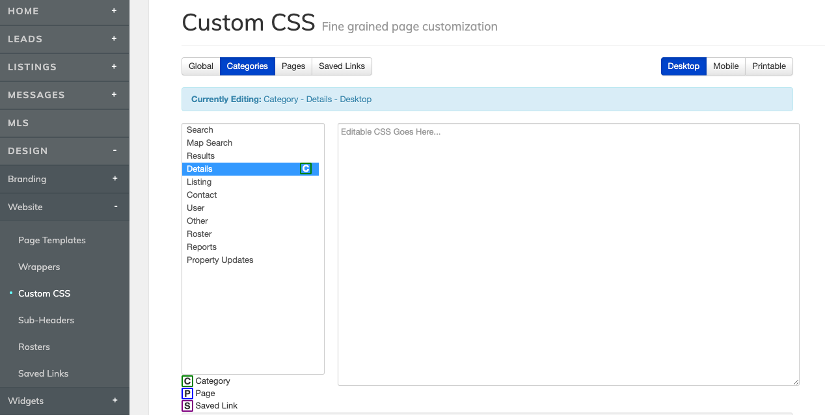Open the Pages tab
This screenshot has width=825, height=415.
(x=293, y=66)
